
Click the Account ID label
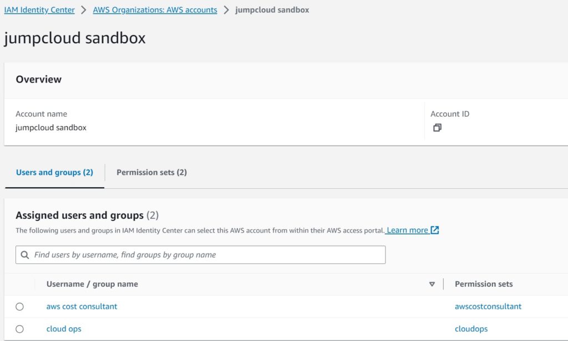(x=449, y=114)
